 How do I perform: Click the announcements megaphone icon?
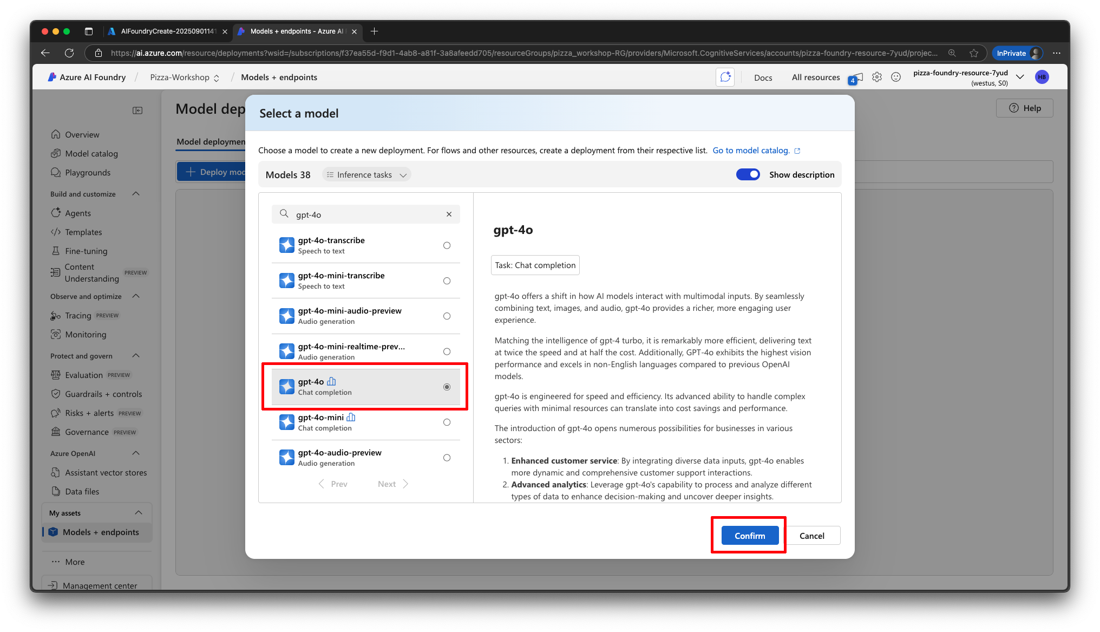(x=856, y=78)
